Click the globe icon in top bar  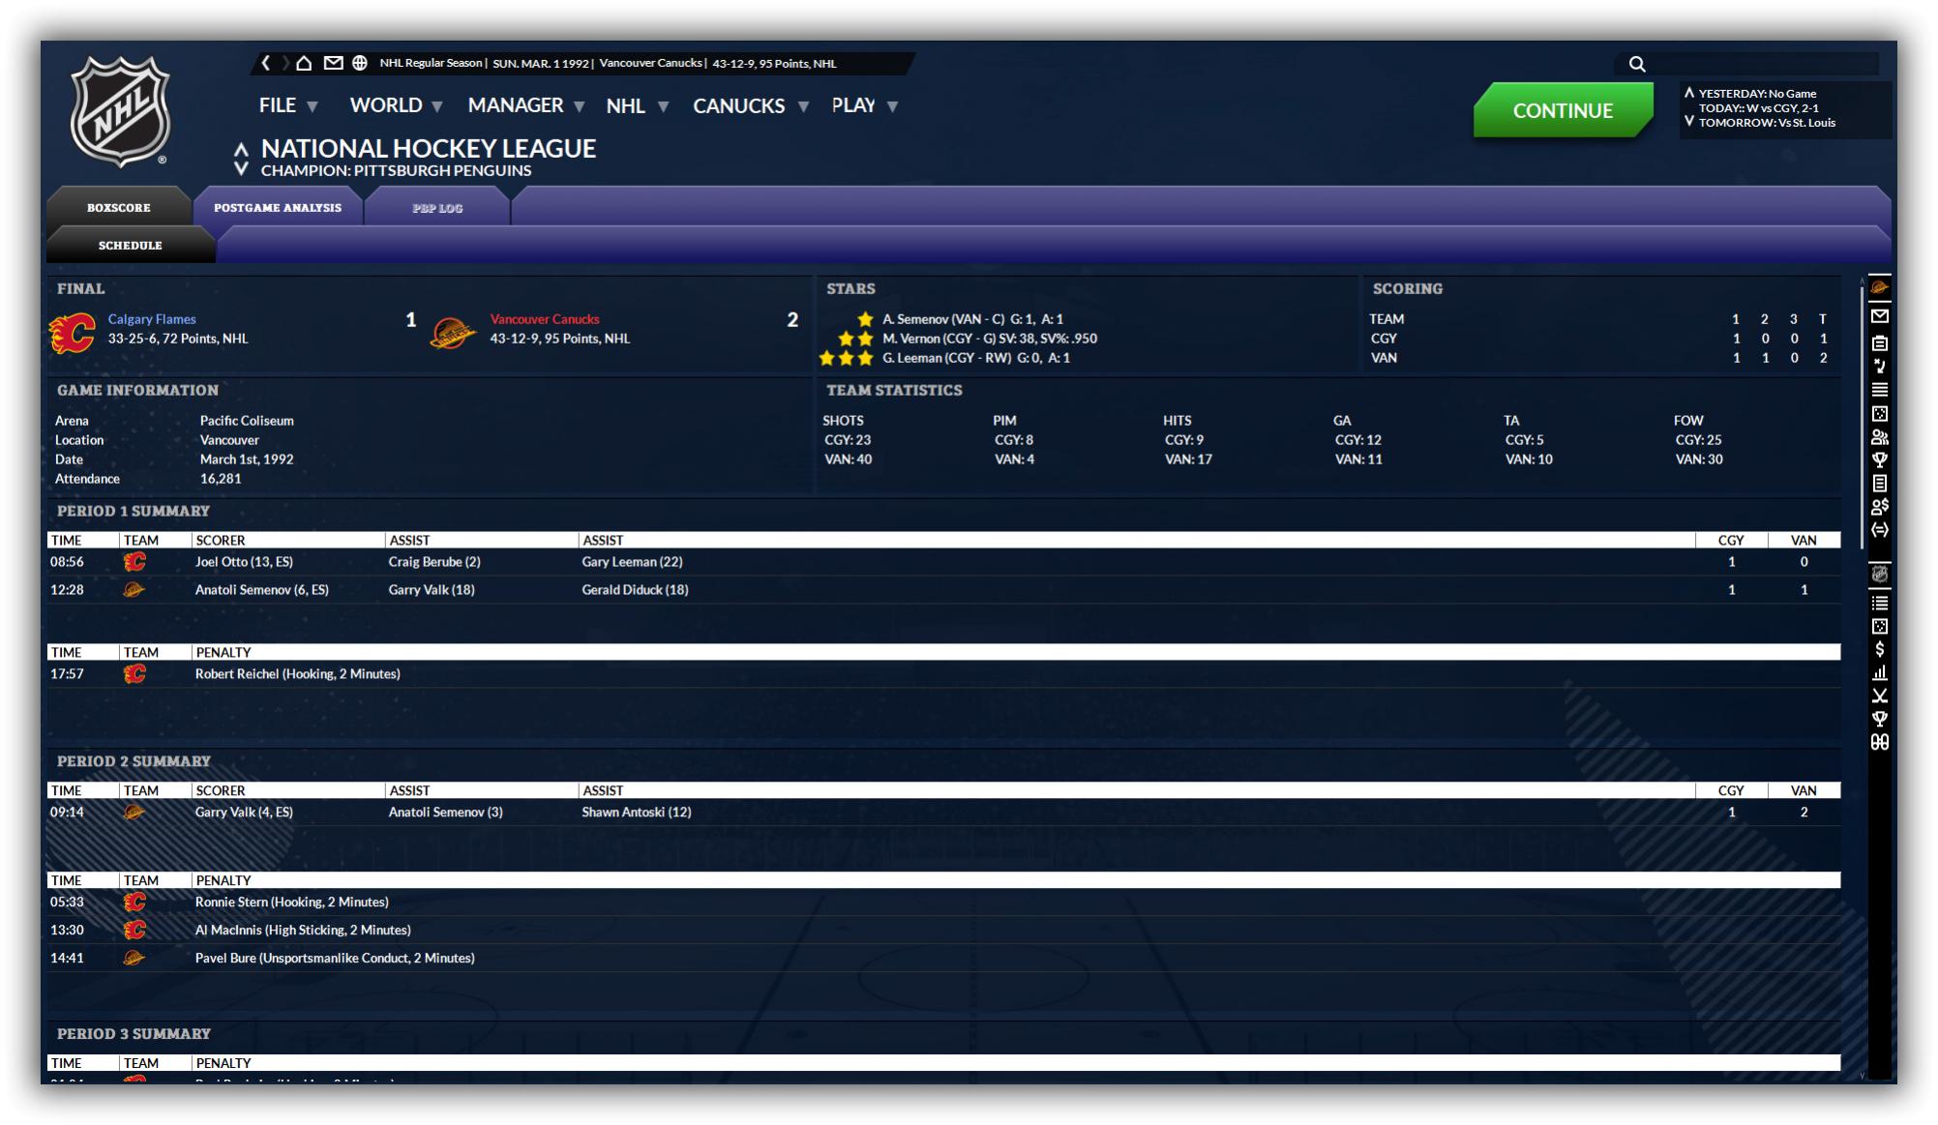[360, 63]
